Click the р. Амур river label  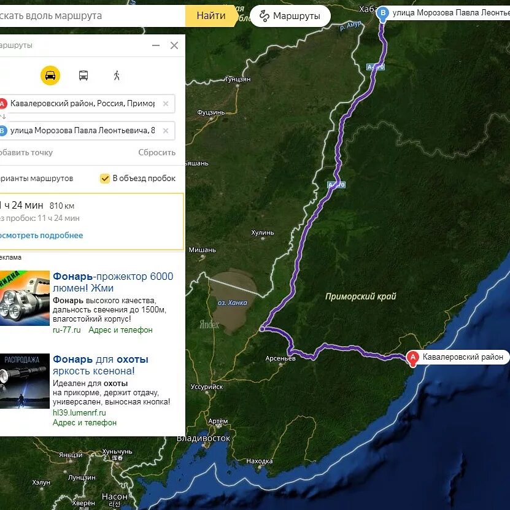pyautogui.click(x=350, y=25)
